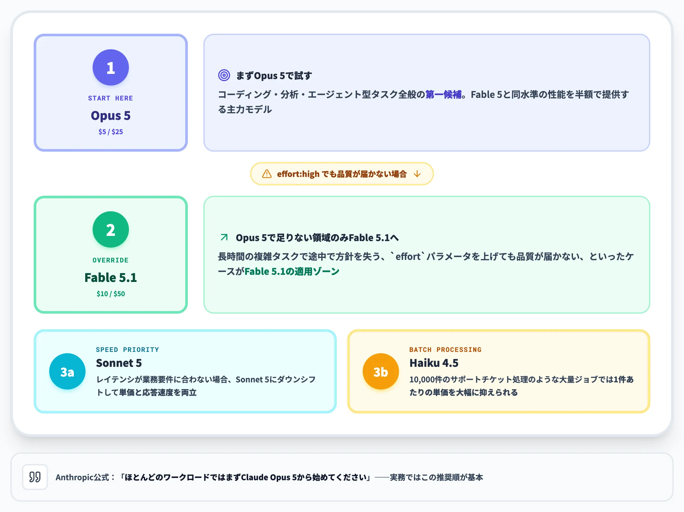Click the BATCH PROCESSING label
The width and height of the screenshot is (684, 512).
(x=445, y=350)
